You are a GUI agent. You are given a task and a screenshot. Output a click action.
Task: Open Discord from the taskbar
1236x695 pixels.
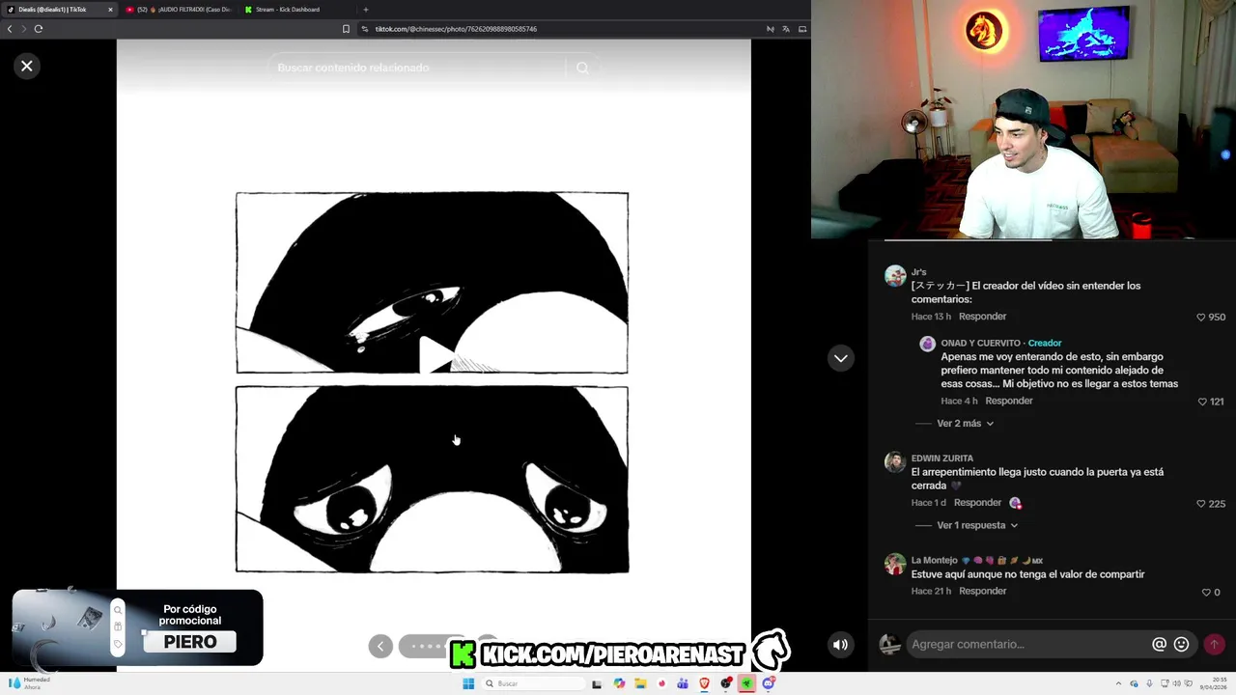(769, 683)
